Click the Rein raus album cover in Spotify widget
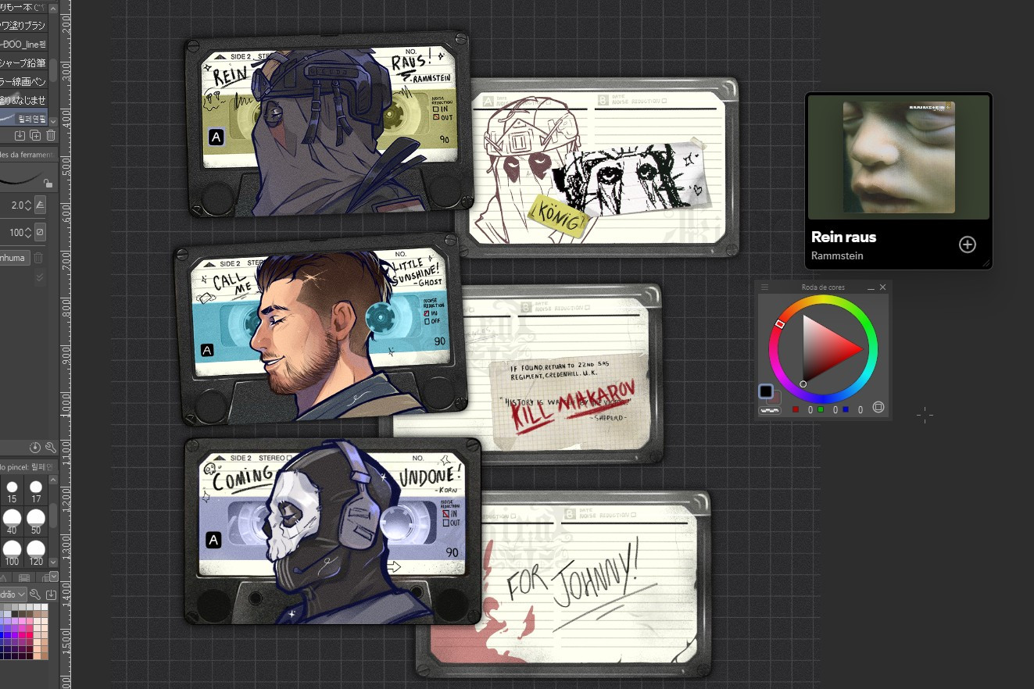1034x689 pixels. (x=899, y=157)
